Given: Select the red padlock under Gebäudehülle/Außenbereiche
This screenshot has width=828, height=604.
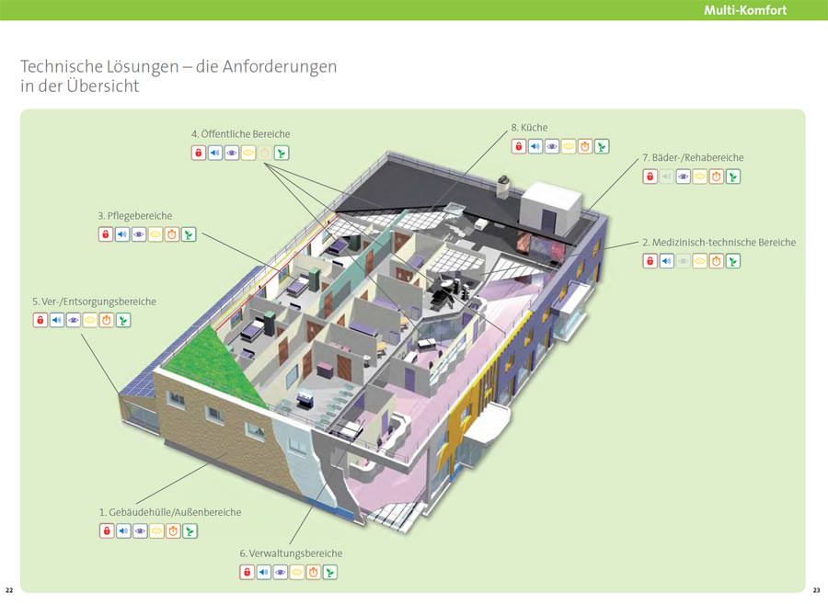Looking at the screenshot, I should coord(107,530).
